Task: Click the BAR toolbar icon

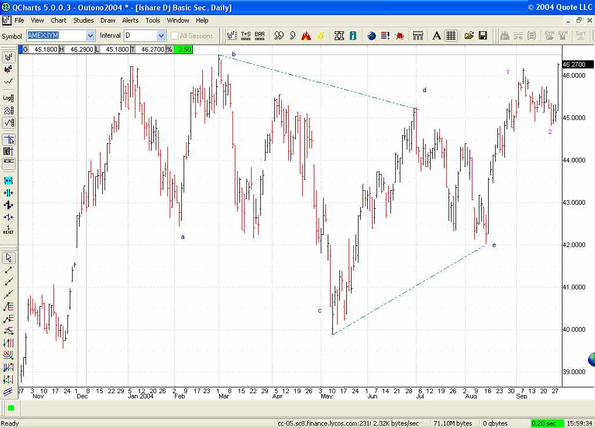Action: click(x=260, y=35)
